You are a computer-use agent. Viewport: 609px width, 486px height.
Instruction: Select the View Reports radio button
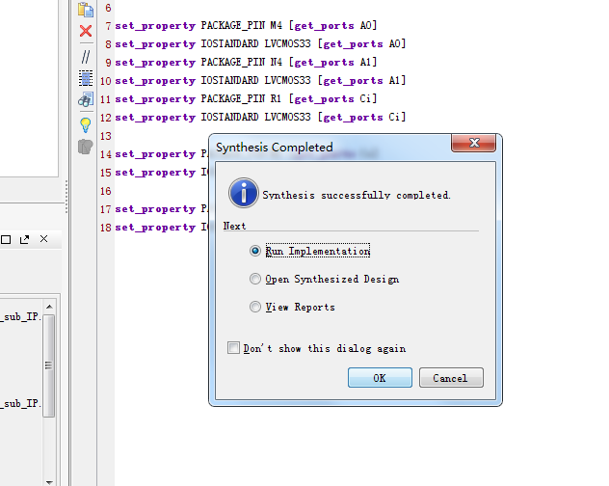[x=255, y=307]
